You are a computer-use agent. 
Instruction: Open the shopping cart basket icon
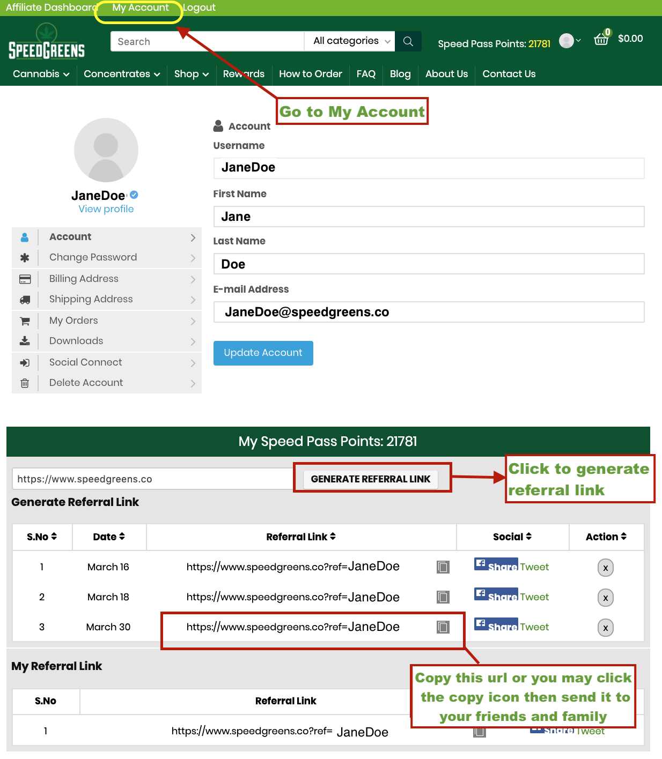tap(601, 39)
